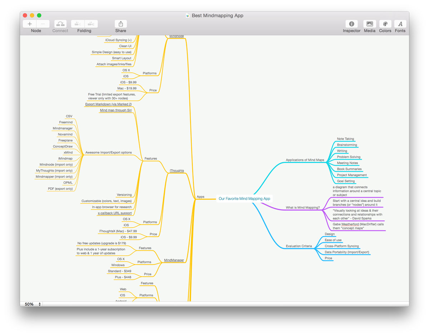Remove node with the minus button
This screenshot has height=335, width=429.
[x=43, y=24]
